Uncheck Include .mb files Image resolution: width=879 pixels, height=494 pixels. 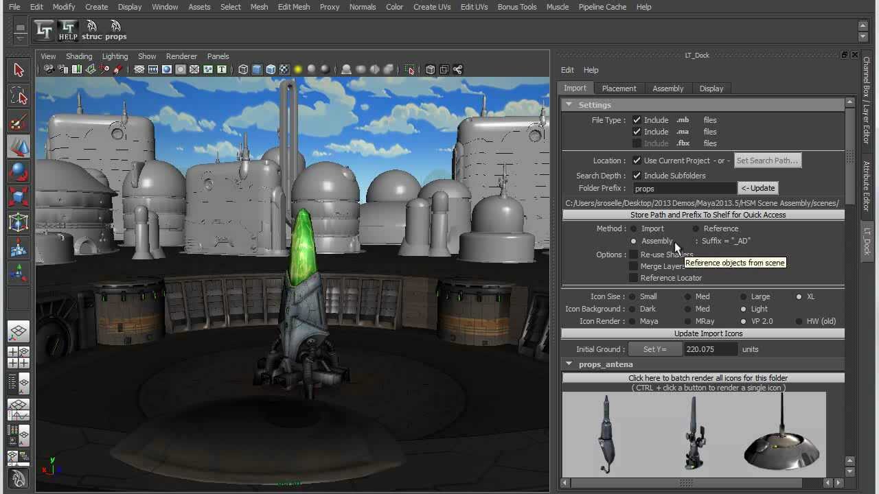637,120
